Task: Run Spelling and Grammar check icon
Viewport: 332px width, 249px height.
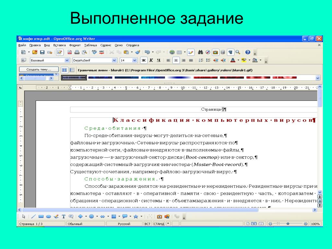Action: coord(94,52)
